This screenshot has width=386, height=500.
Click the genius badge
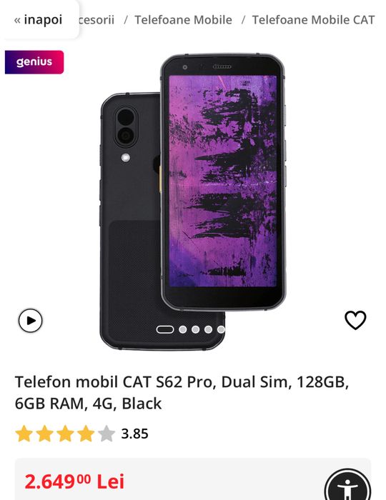click(x=34, y=62)
